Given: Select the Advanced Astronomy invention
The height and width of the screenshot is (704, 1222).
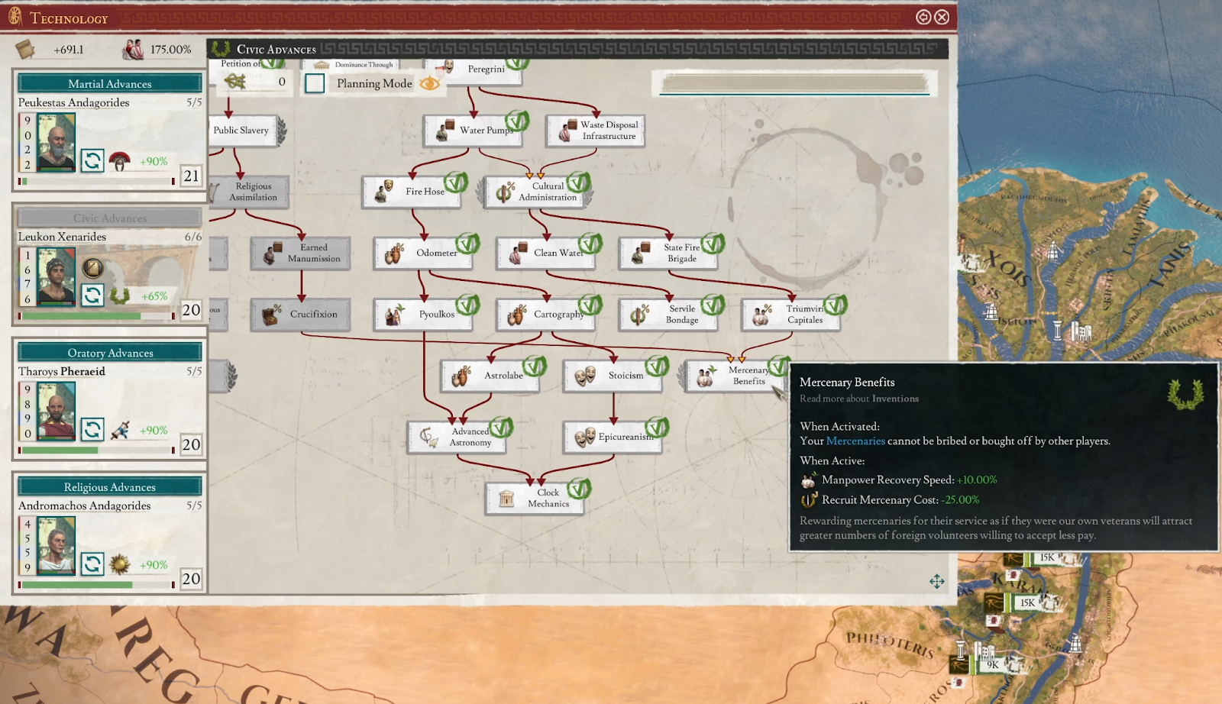Looking at the screenshot, I should coord(458,437).
